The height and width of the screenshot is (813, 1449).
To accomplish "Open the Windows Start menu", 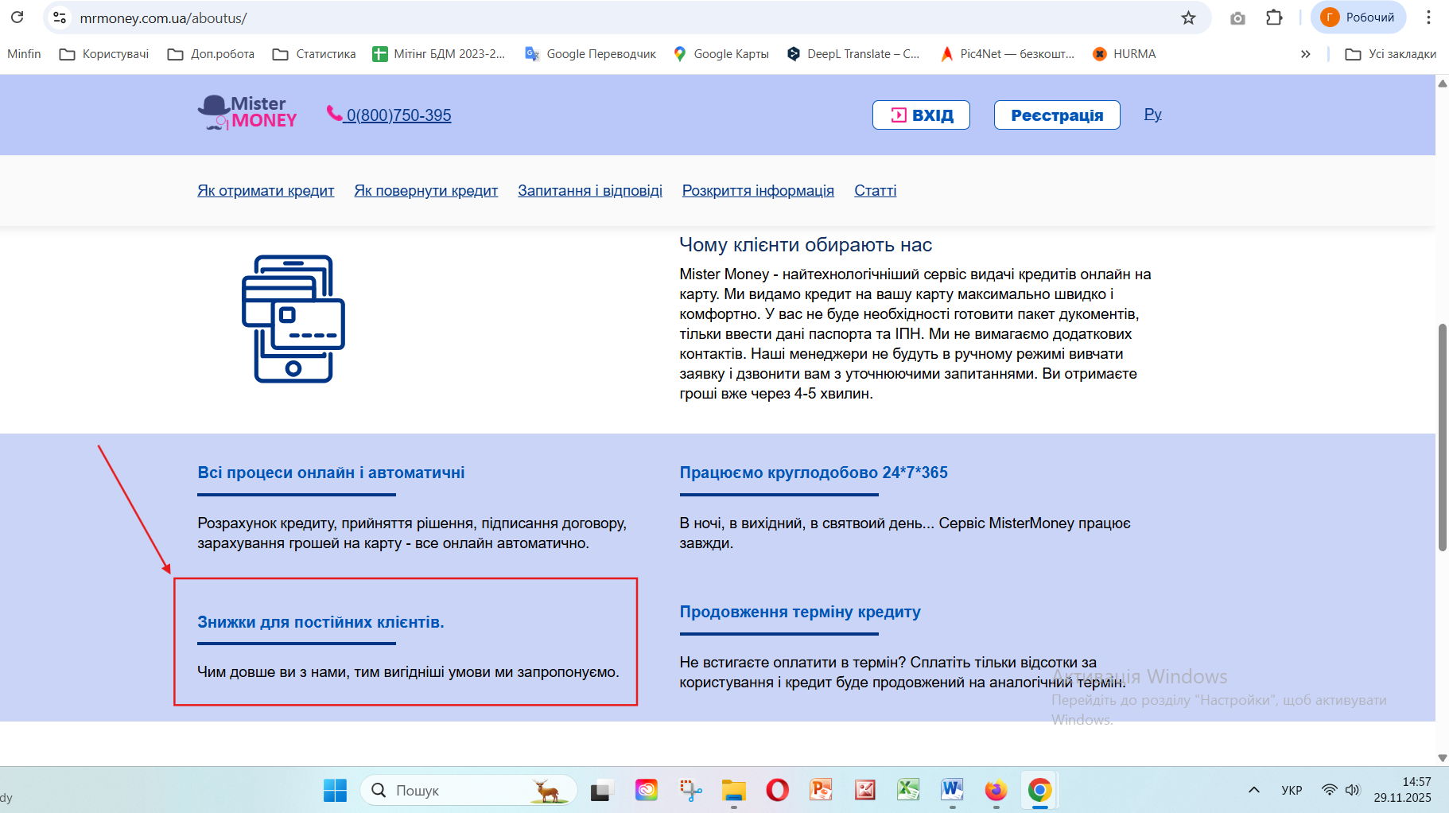I will tap(335, 790).
